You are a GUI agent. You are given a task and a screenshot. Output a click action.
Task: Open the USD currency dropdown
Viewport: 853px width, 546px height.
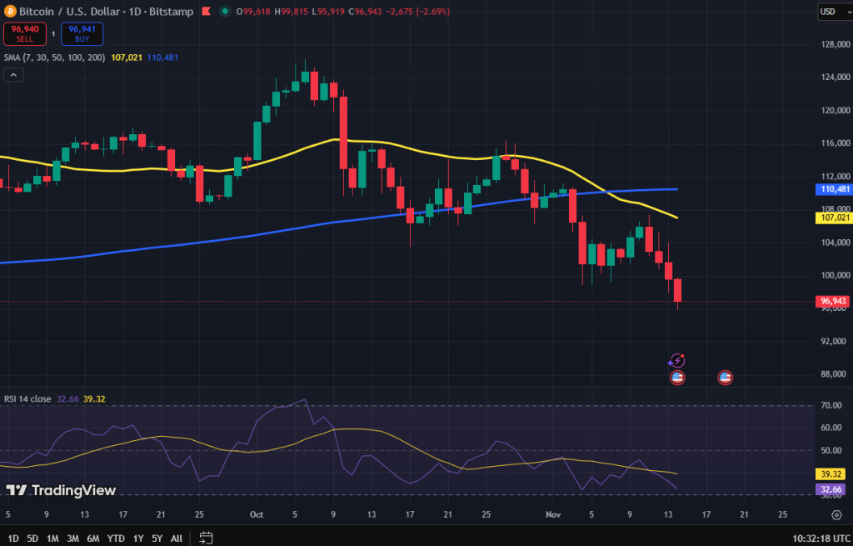834,12
